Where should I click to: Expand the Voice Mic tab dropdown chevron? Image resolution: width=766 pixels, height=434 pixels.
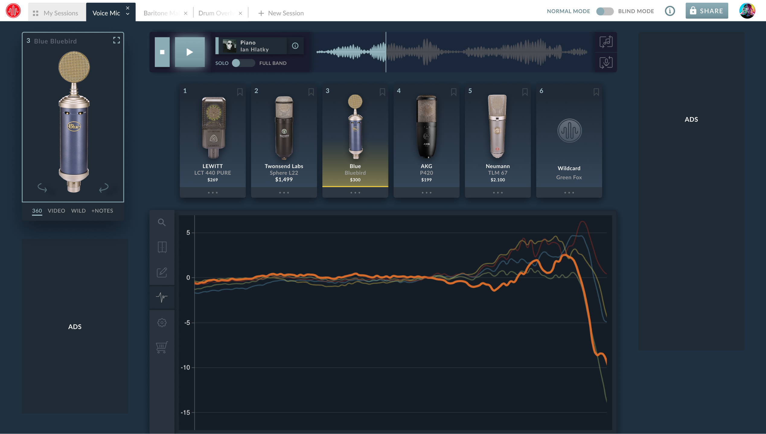pyautogui.click(x=128, y=14)
